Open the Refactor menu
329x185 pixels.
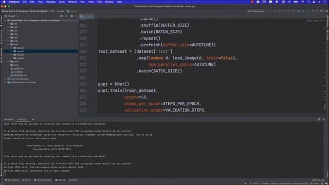(x=72, y=2)
